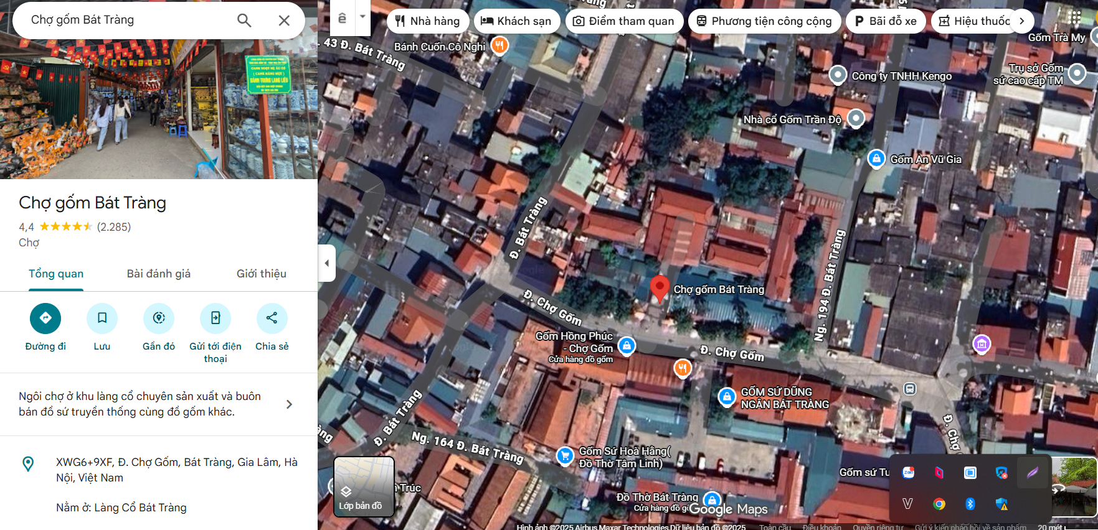
Task: Click the orange restaurant marker on Đ. Chợ Gốm
Action: pos(683,368)
